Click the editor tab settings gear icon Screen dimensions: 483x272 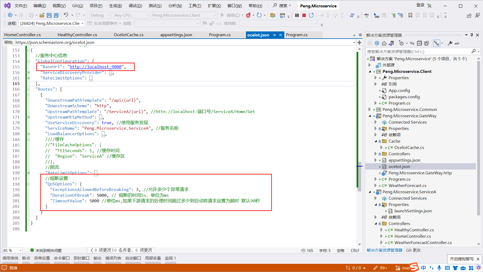tap(360, 35)
